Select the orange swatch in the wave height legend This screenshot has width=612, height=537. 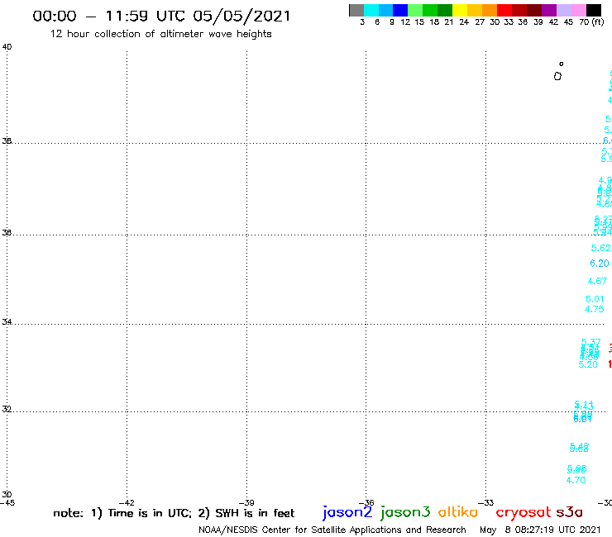(490, 10)
